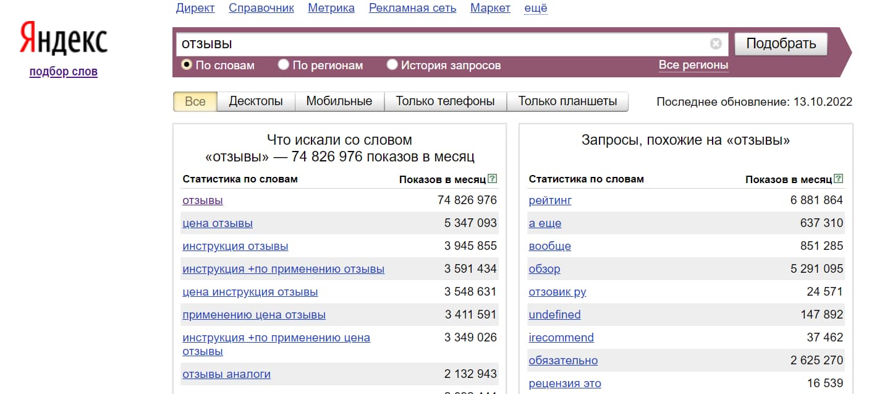
Task: Click the «цена отзывы» keyword link
Action: [x=217, y=223]
